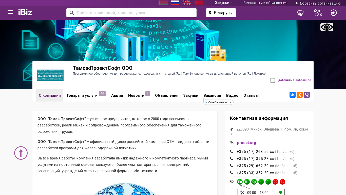Image resolution: width=346 pixels, height=195 pixels.
Task: Click the scroll-to-top arrow circle
Action: [21, 153]
